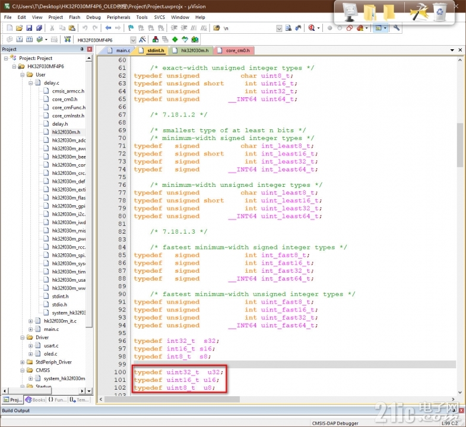Expand the hk32f030m_it.c node
Viewport: 466px width, 427px height.
pyautogui.click(x=30, y=321)
